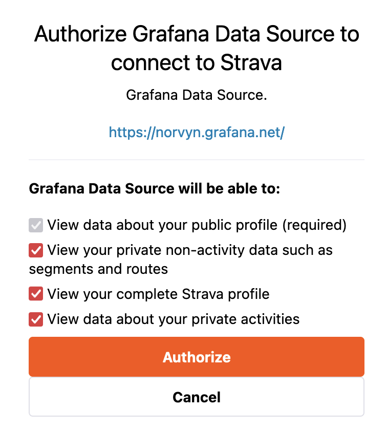387x432 pixels.
Task: Click the "View your complete Strava profile" label
Action: click(x=158, y=294)
